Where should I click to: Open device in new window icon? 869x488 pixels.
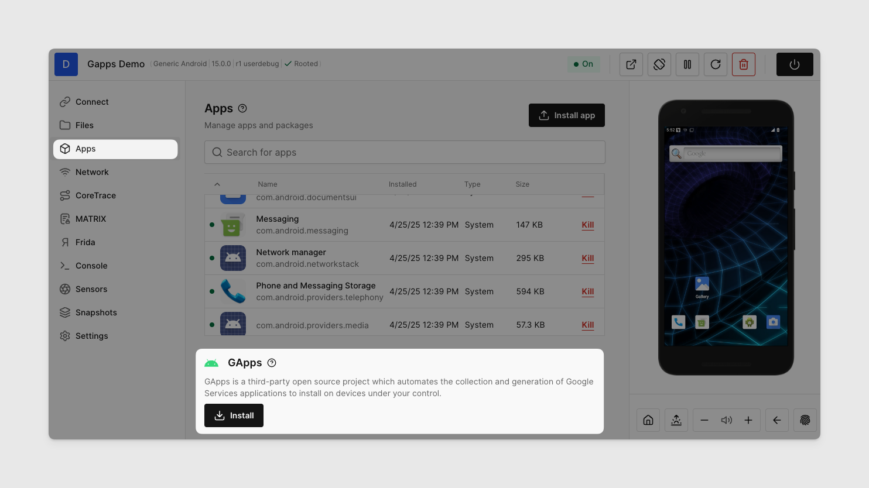tap(631, 64)
